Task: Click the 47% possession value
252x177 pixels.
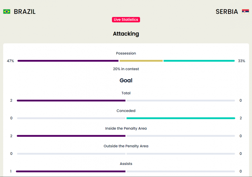Action: [x=10, y=61]
